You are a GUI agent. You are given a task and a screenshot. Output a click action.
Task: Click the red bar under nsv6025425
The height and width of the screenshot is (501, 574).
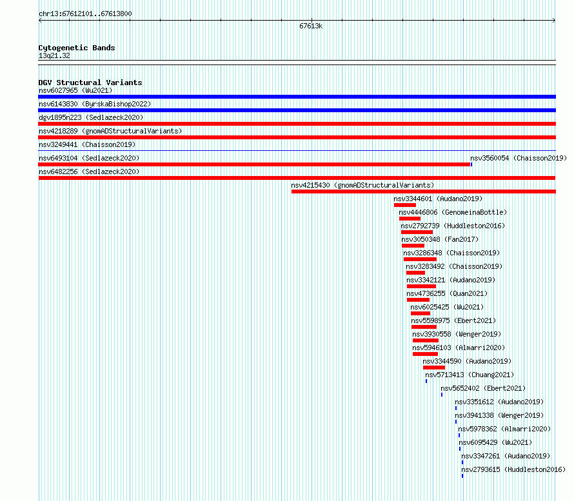[421, 313]
